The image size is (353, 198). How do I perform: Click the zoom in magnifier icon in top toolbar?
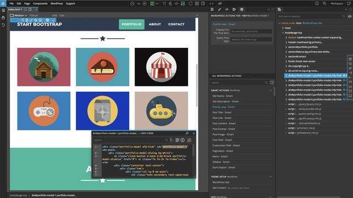(145, 4)
